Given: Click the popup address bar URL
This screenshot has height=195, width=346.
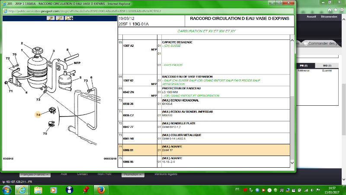Looking at the screenshot, I should point(85,11).
